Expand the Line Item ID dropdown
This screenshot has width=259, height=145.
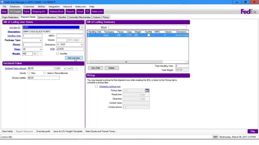[x=81, y=27]
